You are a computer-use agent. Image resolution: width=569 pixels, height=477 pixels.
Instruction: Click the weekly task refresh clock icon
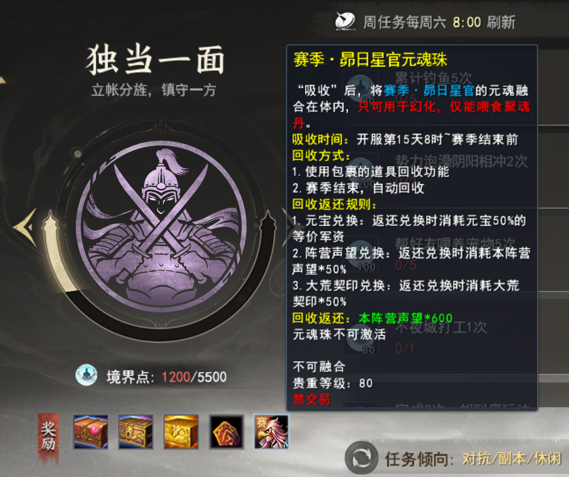[x=345, y=21]
